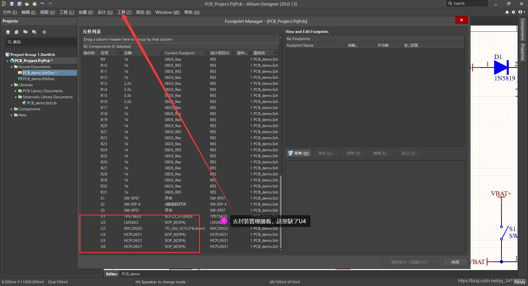Open the Components side panel tab
The width and height of the screenshot is (528, 286).
522,29
